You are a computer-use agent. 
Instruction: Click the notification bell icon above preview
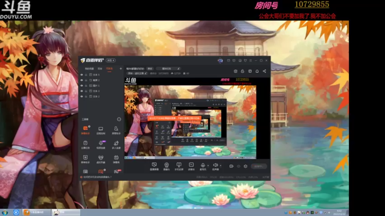pyautogui.click(x=257, y=71)
